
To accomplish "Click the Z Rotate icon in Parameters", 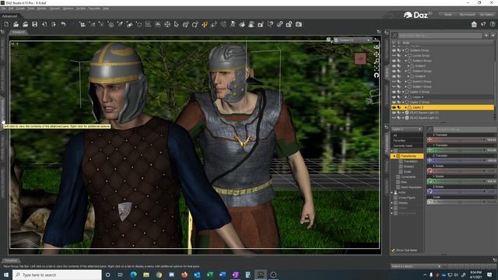I will (430, 191).
